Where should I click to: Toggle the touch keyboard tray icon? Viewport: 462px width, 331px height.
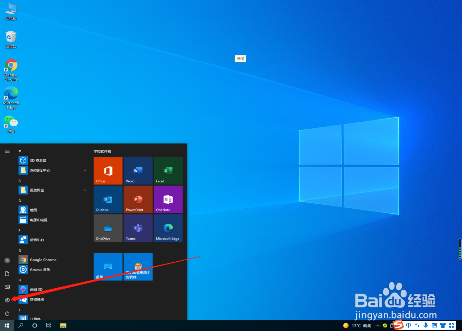coord(434,325)
